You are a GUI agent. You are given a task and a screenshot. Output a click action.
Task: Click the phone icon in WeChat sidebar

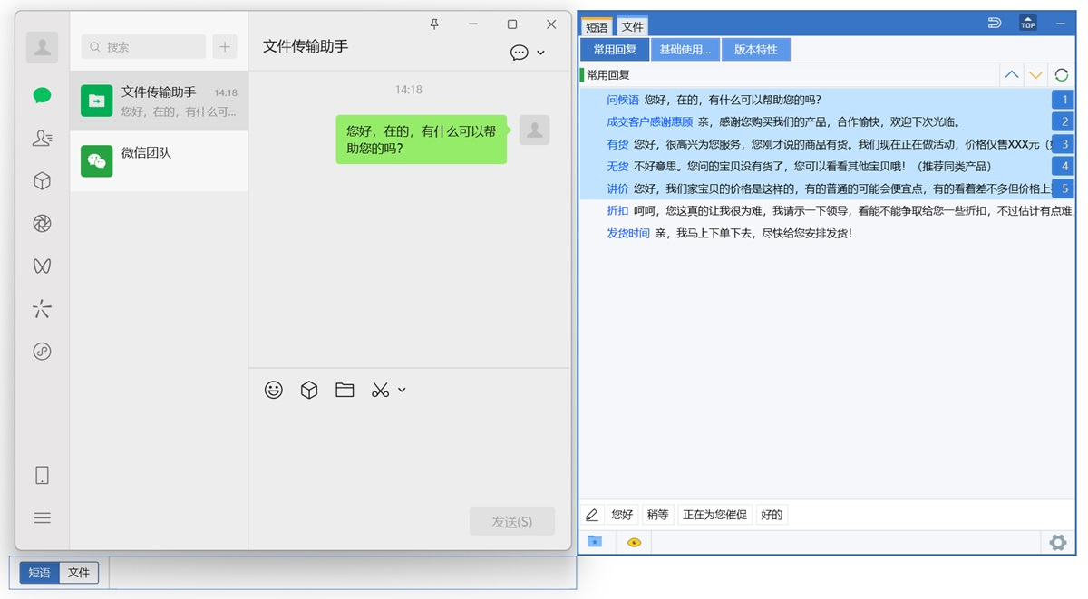42,474
